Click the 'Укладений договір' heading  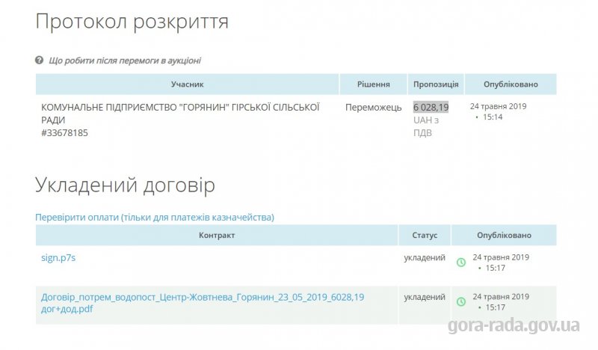(125, 185)
